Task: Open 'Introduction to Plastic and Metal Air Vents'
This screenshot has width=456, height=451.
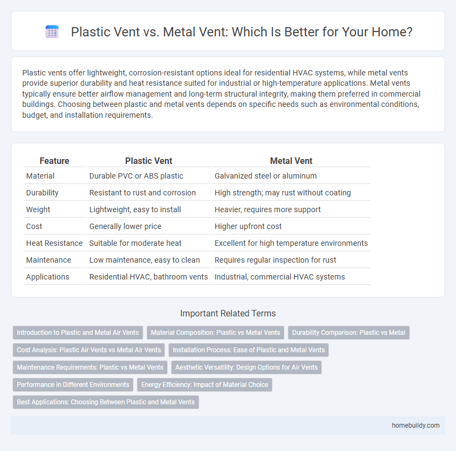Action: pos(78,333)
